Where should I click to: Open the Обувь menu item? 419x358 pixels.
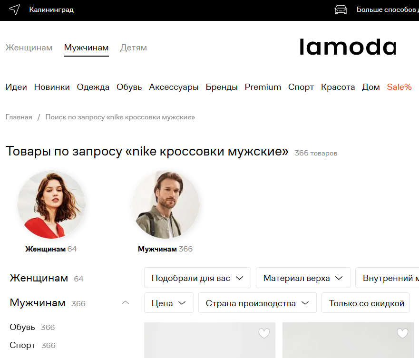click(x=129, y=87)
